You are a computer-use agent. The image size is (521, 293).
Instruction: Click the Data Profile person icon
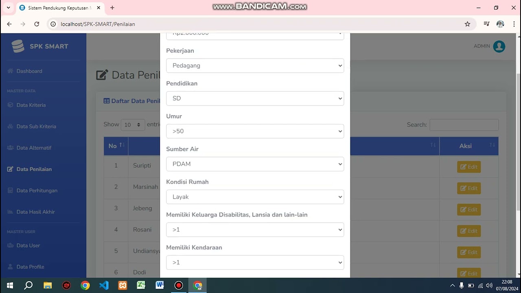point(11,267)
